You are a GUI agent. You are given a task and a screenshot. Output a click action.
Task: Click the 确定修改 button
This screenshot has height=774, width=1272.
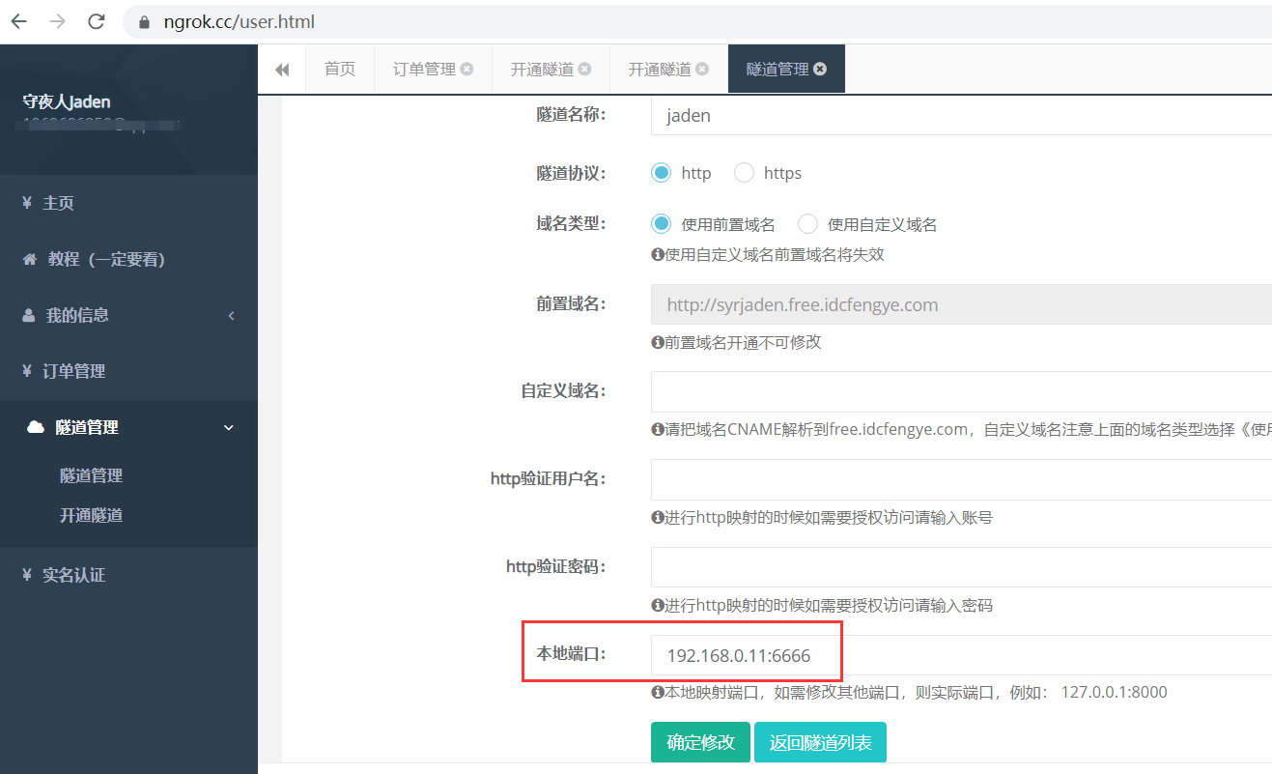pyautogui.click(x=700, y=742)
